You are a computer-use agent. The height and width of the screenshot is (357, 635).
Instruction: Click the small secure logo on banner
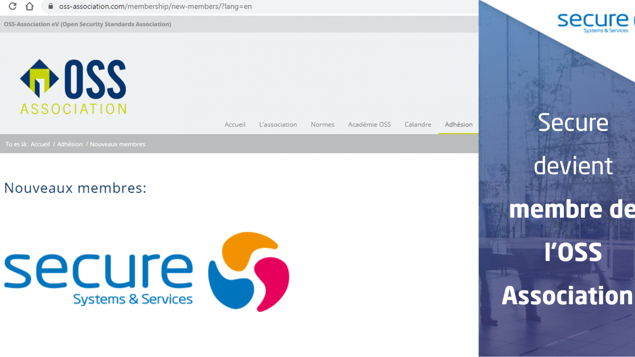point(596,22)
